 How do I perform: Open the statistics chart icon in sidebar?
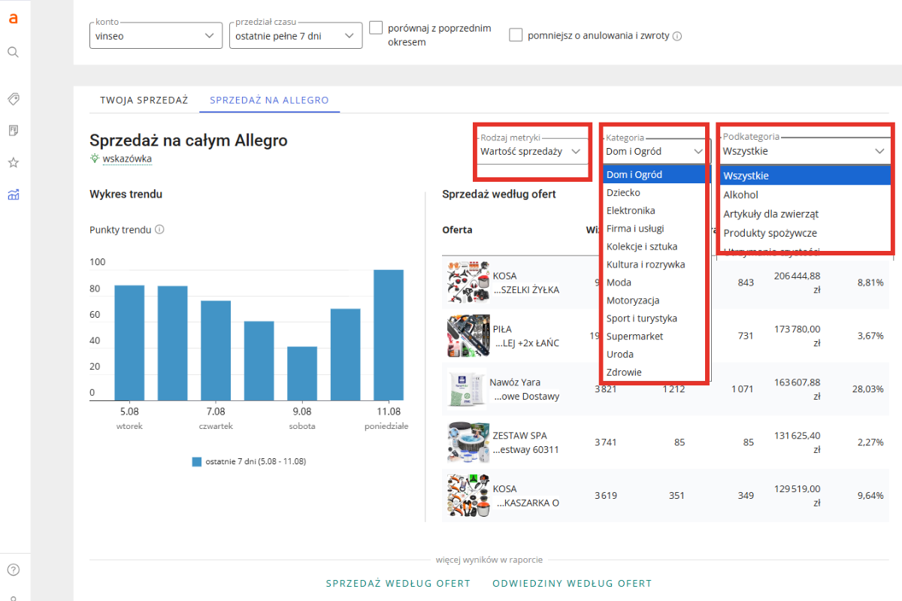(x=13, y=195)
